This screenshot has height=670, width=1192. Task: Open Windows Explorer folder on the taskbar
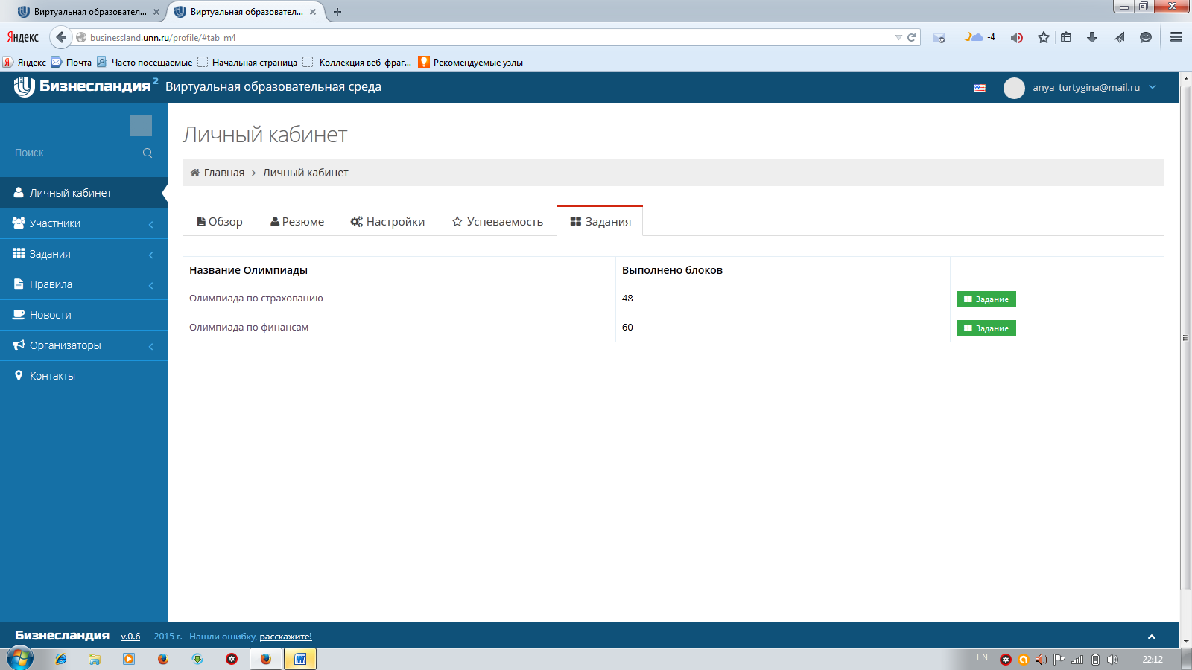click(x=95, y=659)
